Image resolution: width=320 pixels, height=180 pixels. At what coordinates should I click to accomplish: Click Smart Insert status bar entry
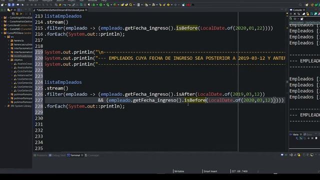coord(210,171)
